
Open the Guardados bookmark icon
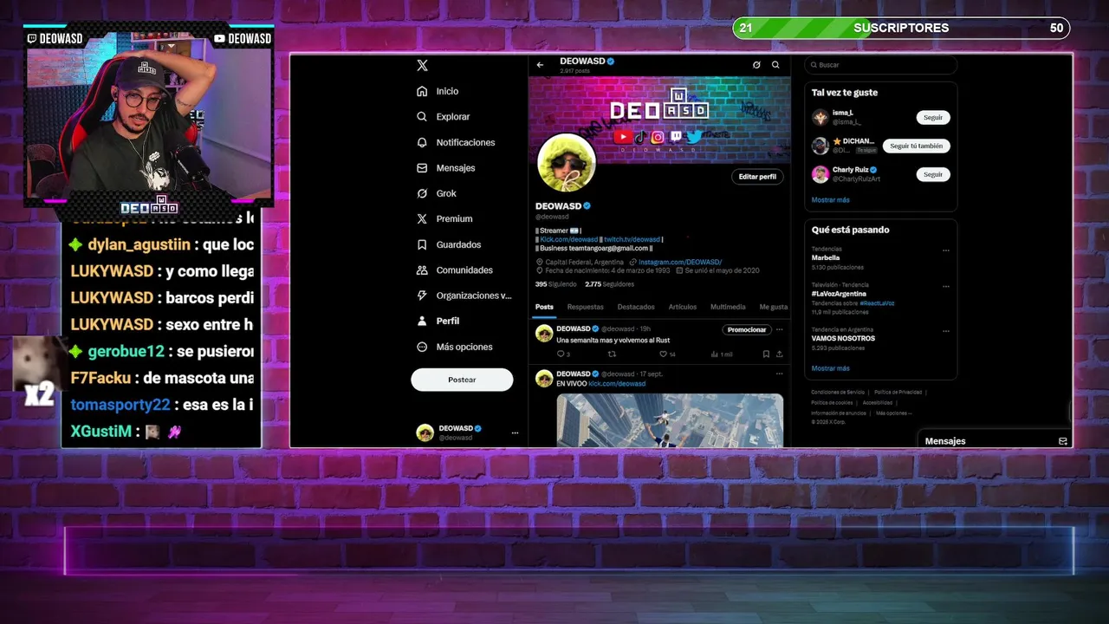422,244
